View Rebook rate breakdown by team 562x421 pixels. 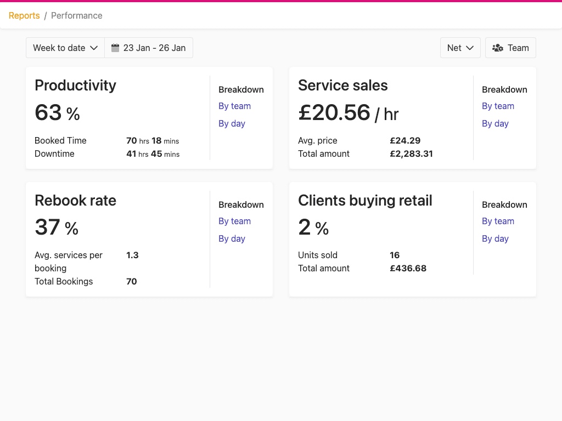[x=234, y=221]
